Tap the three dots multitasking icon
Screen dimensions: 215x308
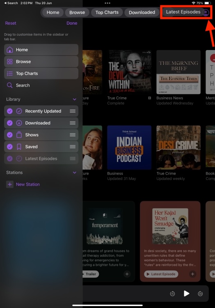click(x=107, y=3)
